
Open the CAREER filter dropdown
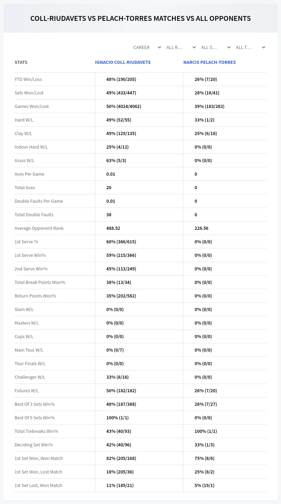click(x=147, y=47)
